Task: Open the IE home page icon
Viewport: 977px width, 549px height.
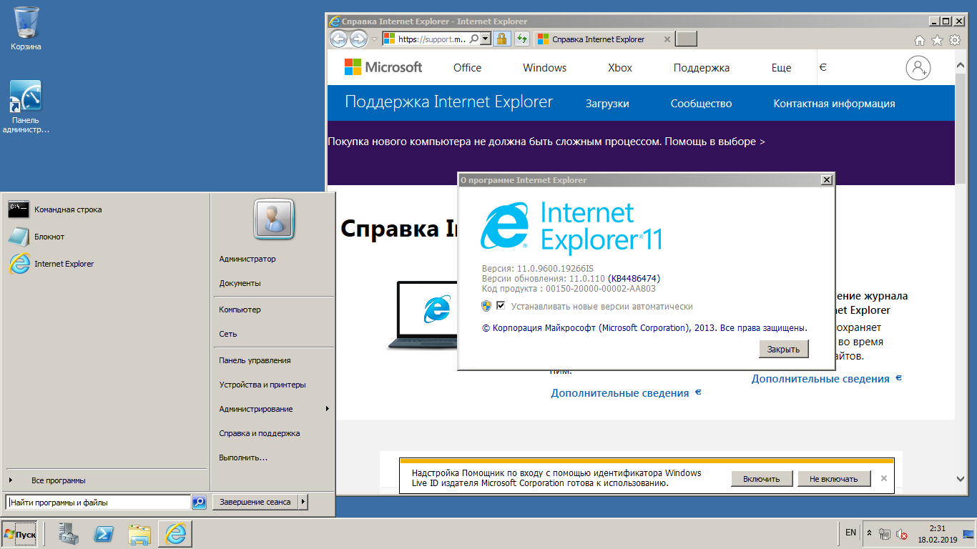Action: coord(920,41)
